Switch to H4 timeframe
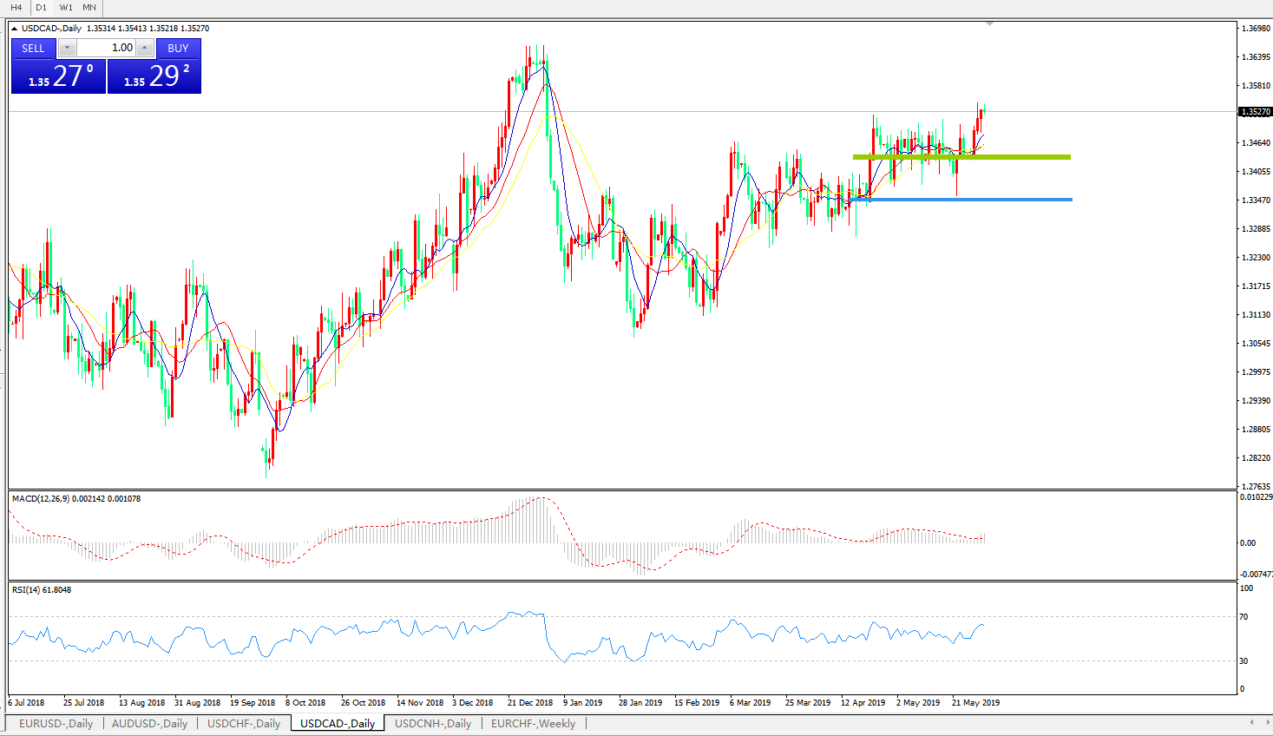 [16, 7]
